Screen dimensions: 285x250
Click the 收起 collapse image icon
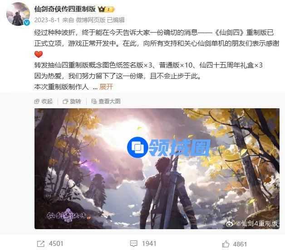37,101
